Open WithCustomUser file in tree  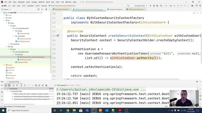26,60
